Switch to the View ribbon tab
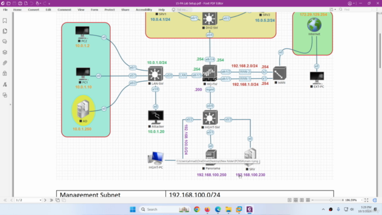Screen dimensions: 382x215 pos(81,10)
